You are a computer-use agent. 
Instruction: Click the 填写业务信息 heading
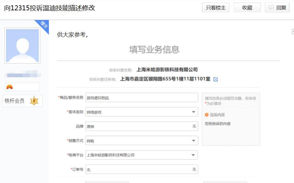pyautogui.click(x=154, y=49)
